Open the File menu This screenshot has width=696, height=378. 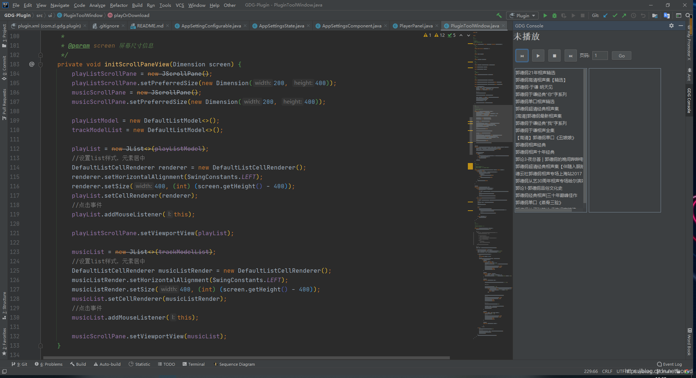(x=16, y=5)
